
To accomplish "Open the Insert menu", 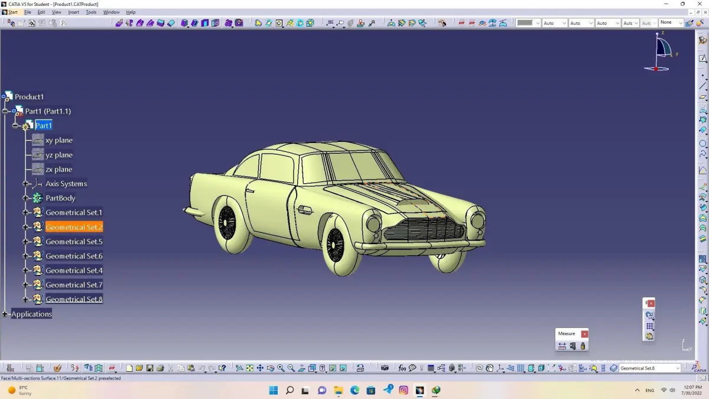I will pos(73,12).
